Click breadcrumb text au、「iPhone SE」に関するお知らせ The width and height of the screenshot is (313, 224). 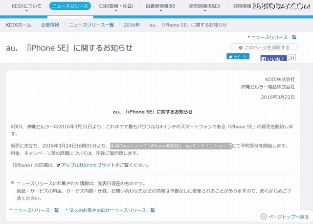point(188,25)
